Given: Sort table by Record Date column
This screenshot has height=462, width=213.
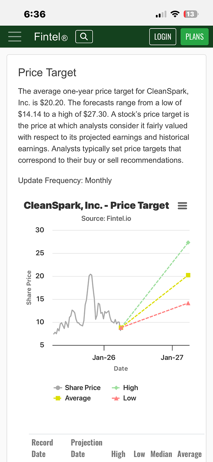Looking at the screenshot, I should [x=42, y=448].
